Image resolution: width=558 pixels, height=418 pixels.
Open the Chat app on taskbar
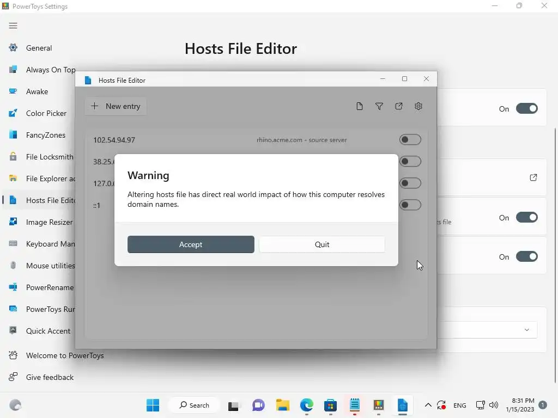(258, 405)
